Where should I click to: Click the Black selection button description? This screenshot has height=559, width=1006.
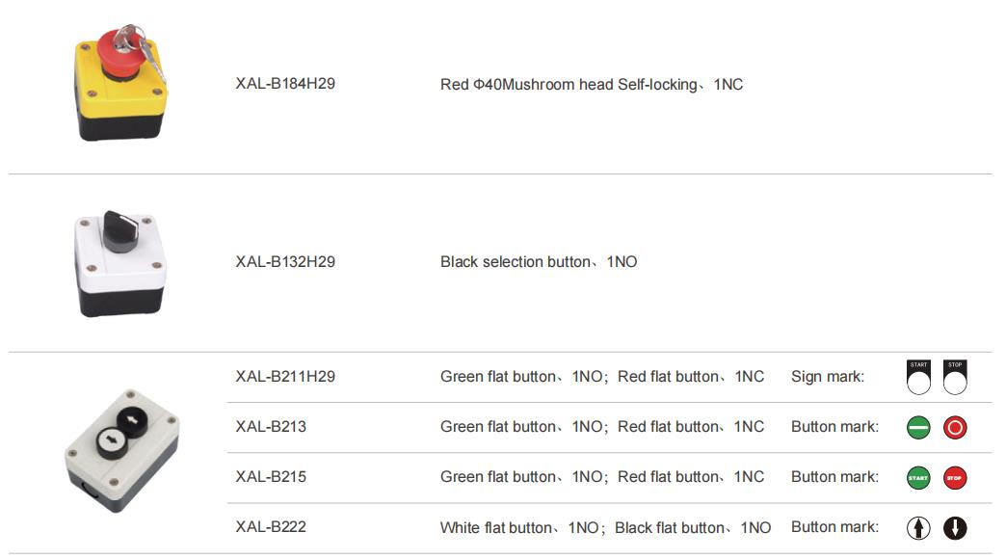click(x=539, y=262)
